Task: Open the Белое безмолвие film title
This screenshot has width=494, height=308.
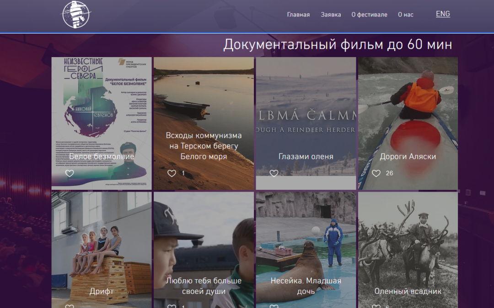Action: coord(102,156)
